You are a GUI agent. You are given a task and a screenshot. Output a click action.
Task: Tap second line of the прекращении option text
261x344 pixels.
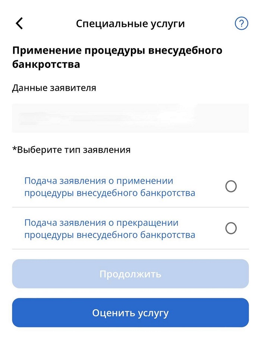coord(110,235)
